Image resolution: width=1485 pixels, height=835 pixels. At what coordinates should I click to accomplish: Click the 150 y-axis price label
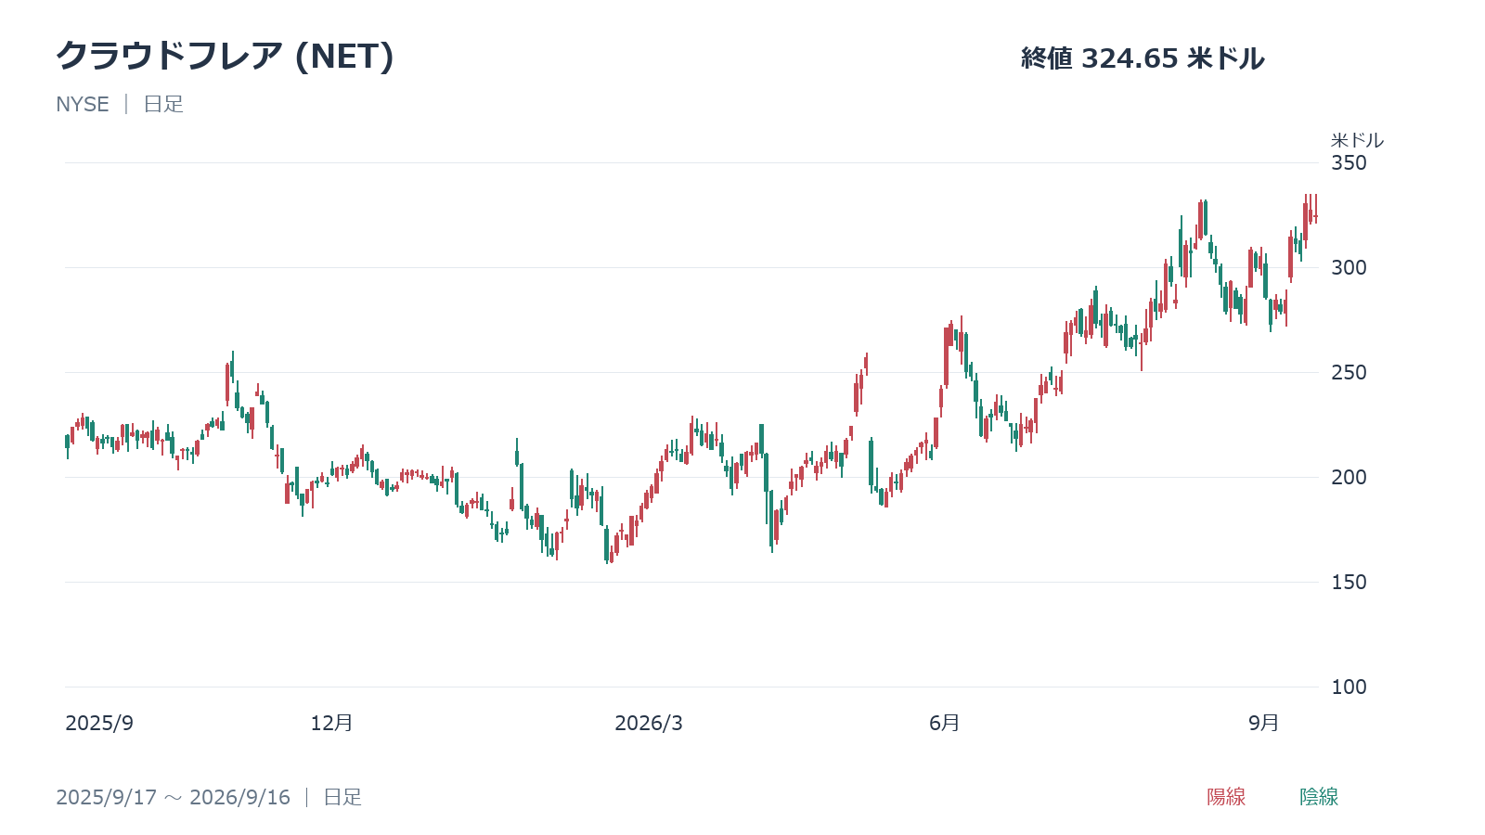pyautogui.click(x=1349, y=583)
